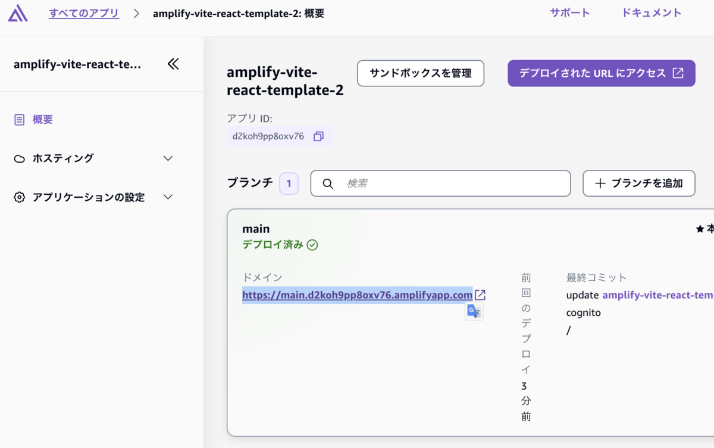Click the ドメイン label
This screenshot has height=448, width=714.
point(262,278)
